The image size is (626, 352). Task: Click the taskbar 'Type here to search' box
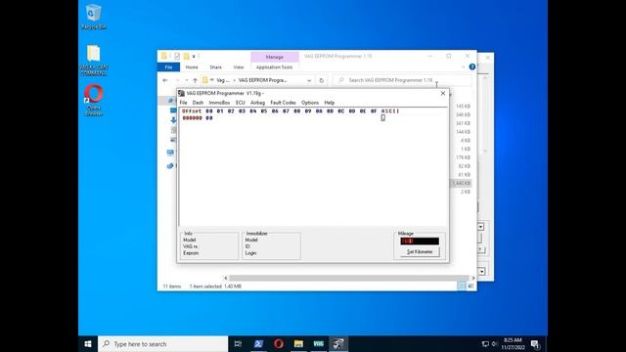(163, 344)
